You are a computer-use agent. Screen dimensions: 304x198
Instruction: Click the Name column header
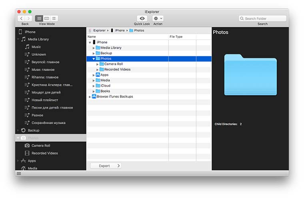tap(92, 37)
